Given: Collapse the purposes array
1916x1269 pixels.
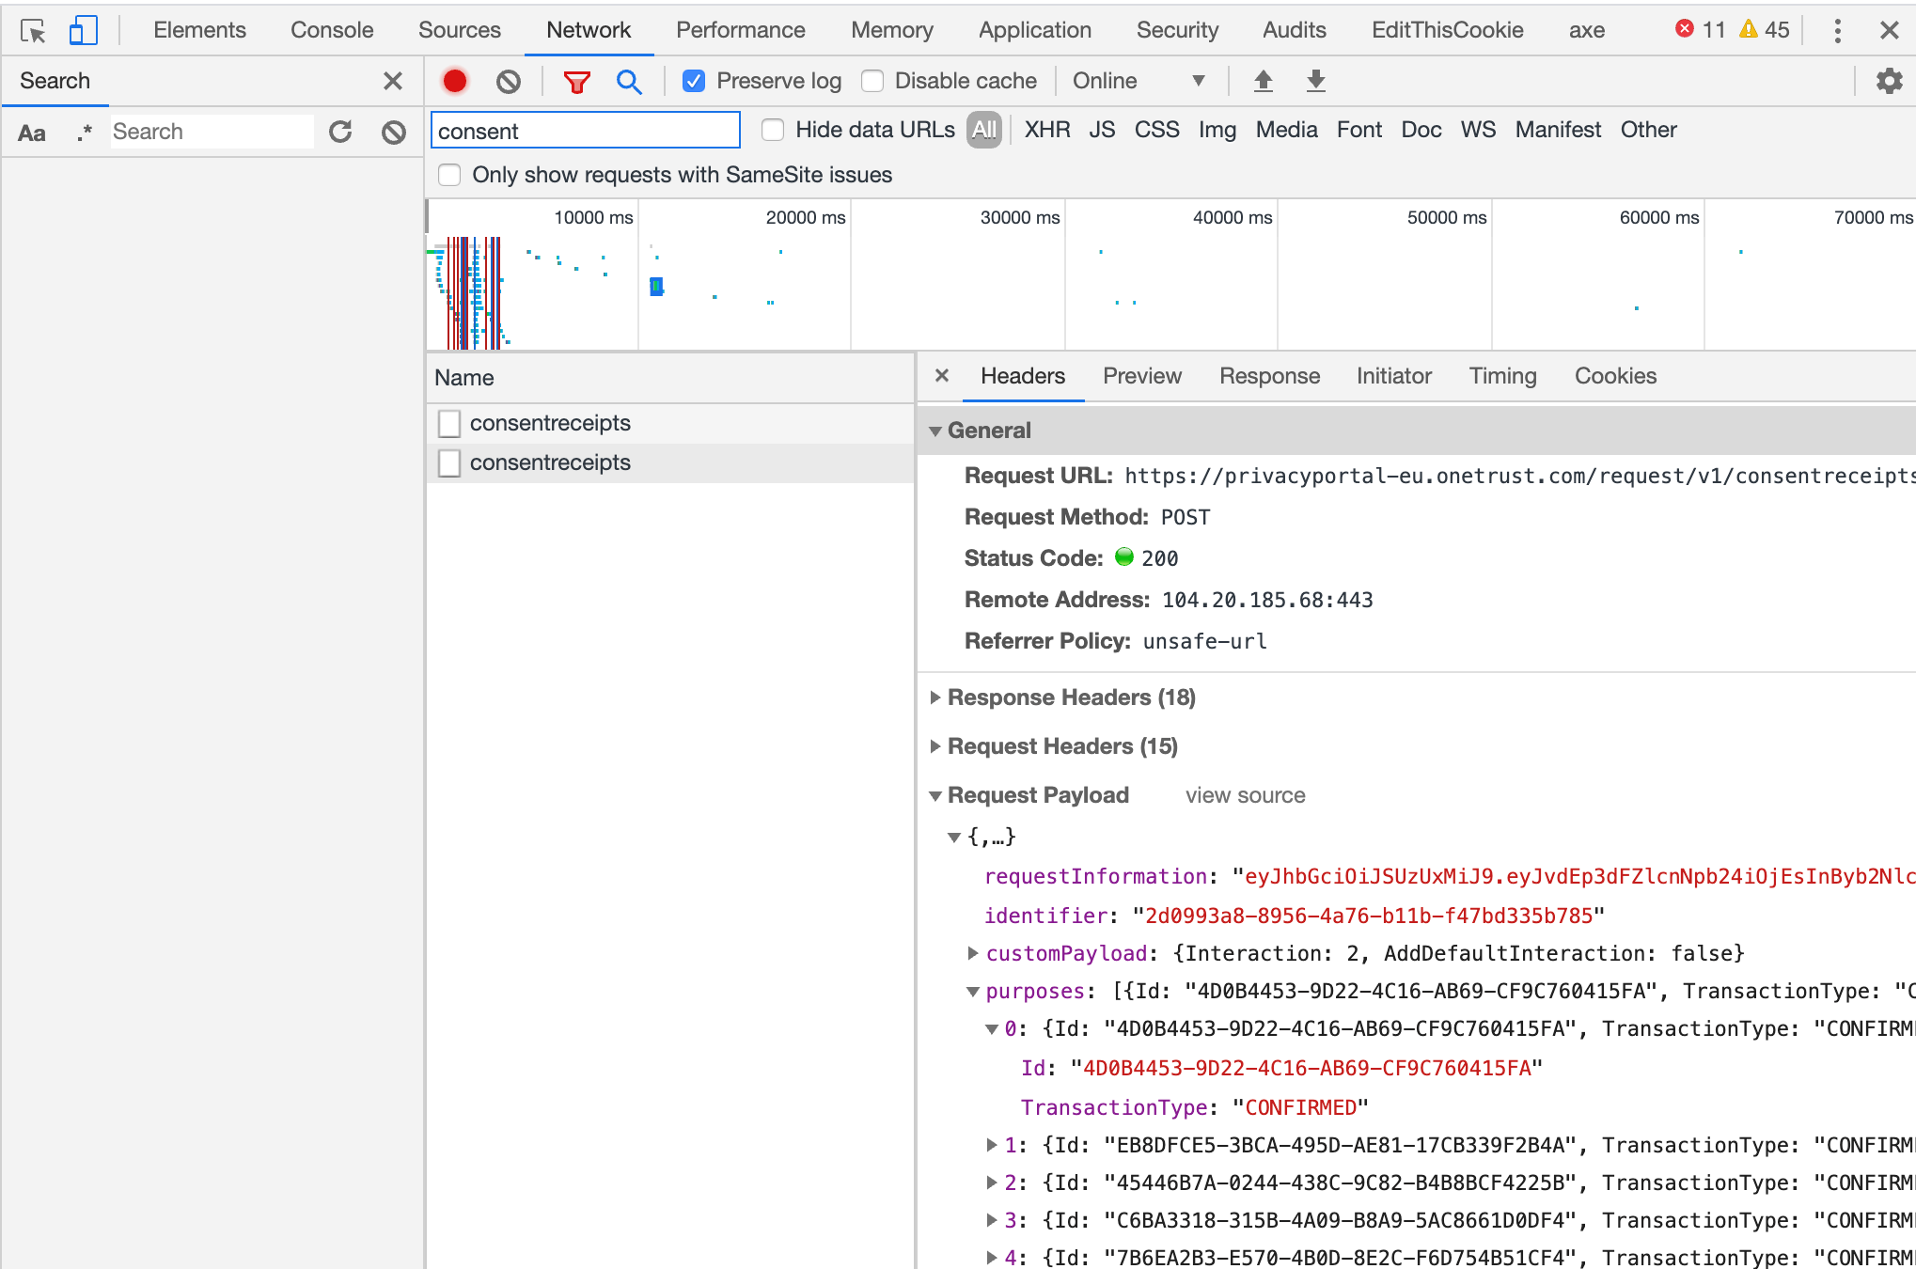Looking at the screenshot, I should pos(974,992).
